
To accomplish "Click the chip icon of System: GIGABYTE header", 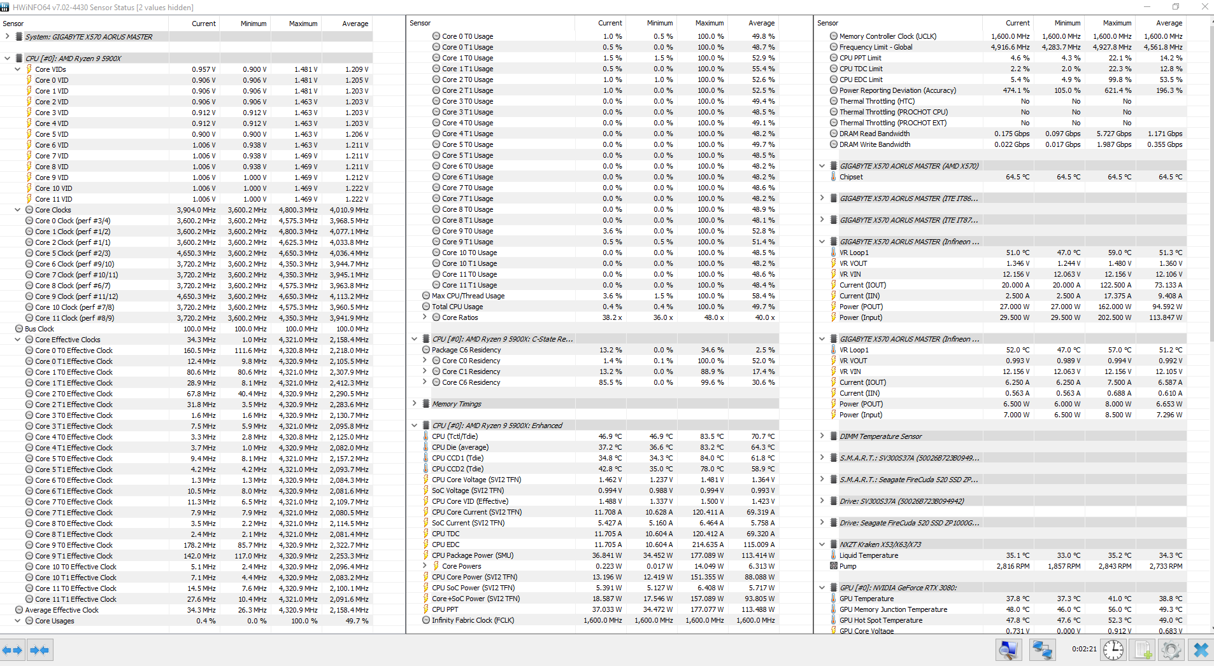I will pyautogui.click(x=19, y=37).
